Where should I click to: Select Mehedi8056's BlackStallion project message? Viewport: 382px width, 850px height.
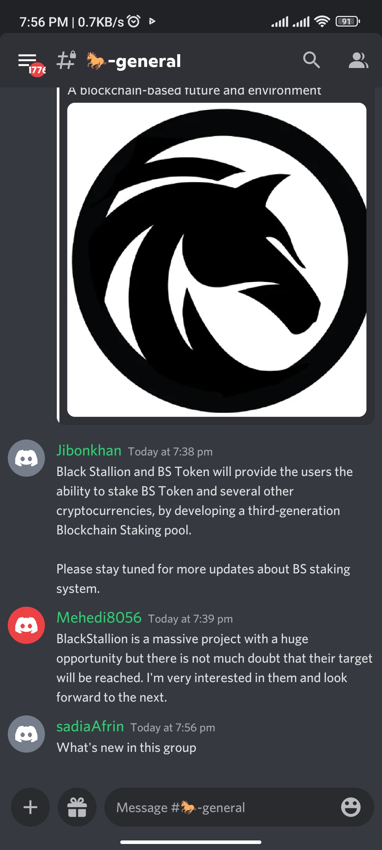coord(214,668)
